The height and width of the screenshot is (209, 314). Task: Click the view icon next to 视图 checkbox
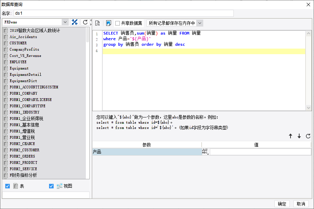tap(60, 186)
